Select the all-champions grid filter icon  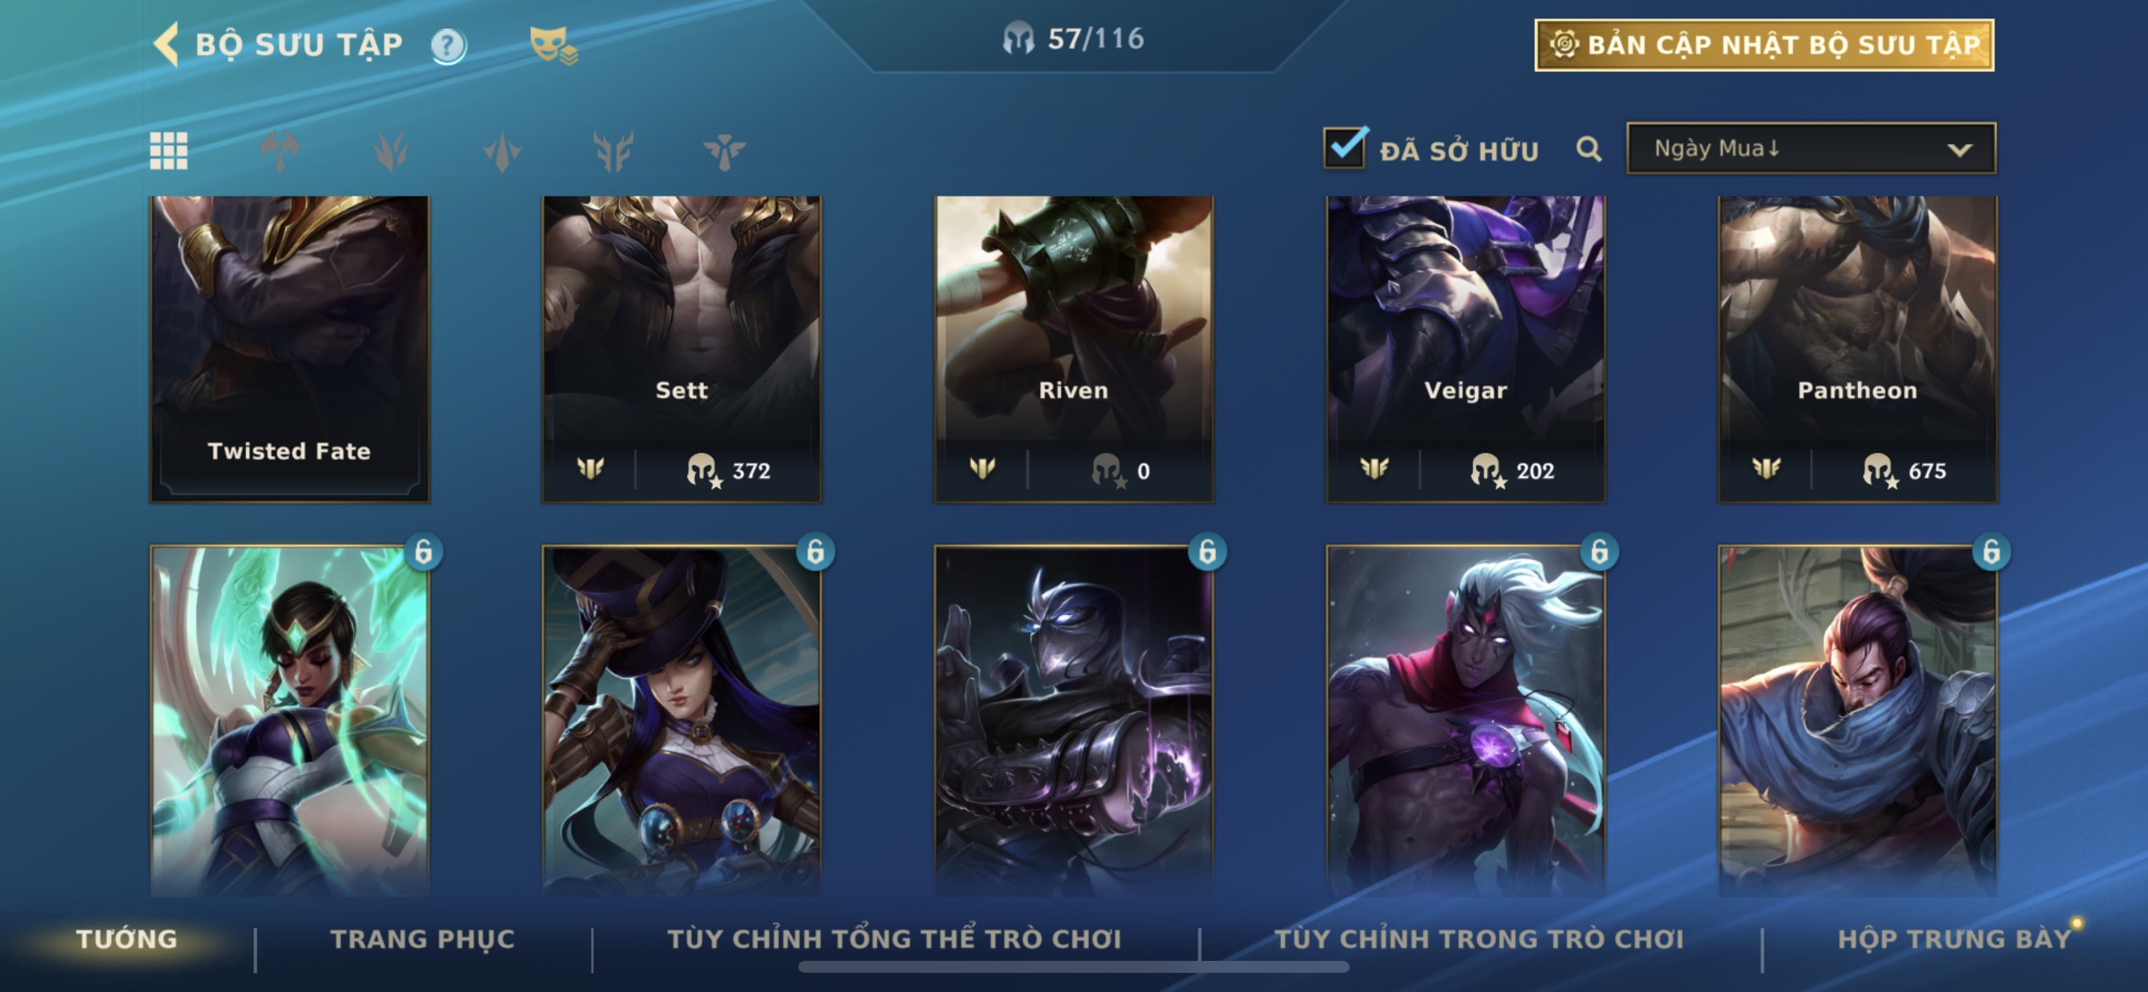pos(169,151)
